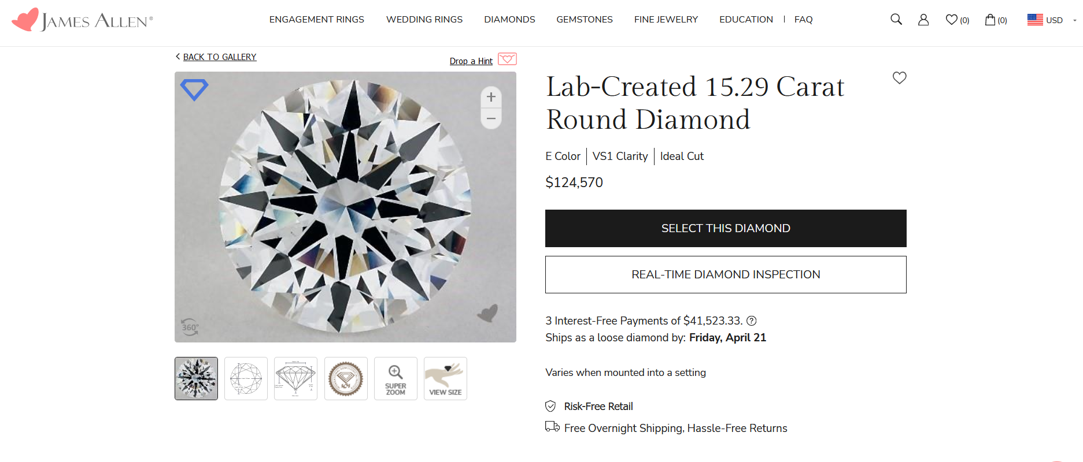Zoom out on the diamond image
The width and height of the screenshot is (1083, 462).
pyautogui.click(x=491, y=119)
